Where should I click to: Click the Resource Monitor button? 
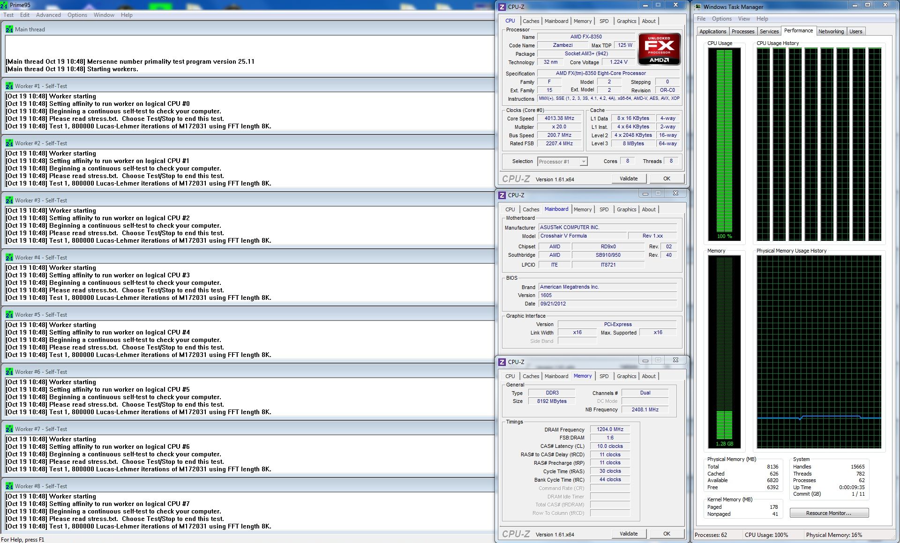tap(829, 513)
